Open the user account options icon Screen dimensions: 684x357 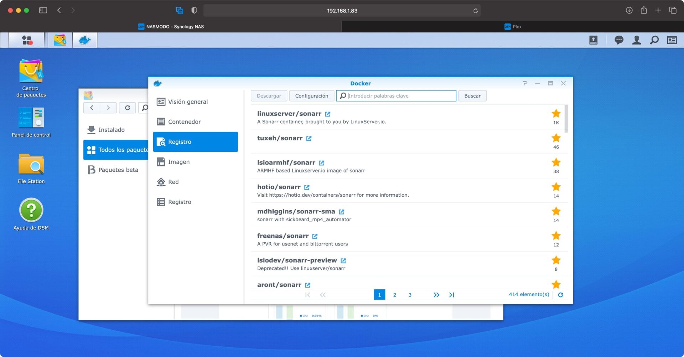click(x=636, y=40)
